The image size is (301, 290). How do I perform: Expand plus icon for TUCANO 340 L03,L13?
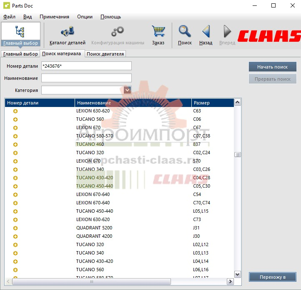click(x=15, y=253)
